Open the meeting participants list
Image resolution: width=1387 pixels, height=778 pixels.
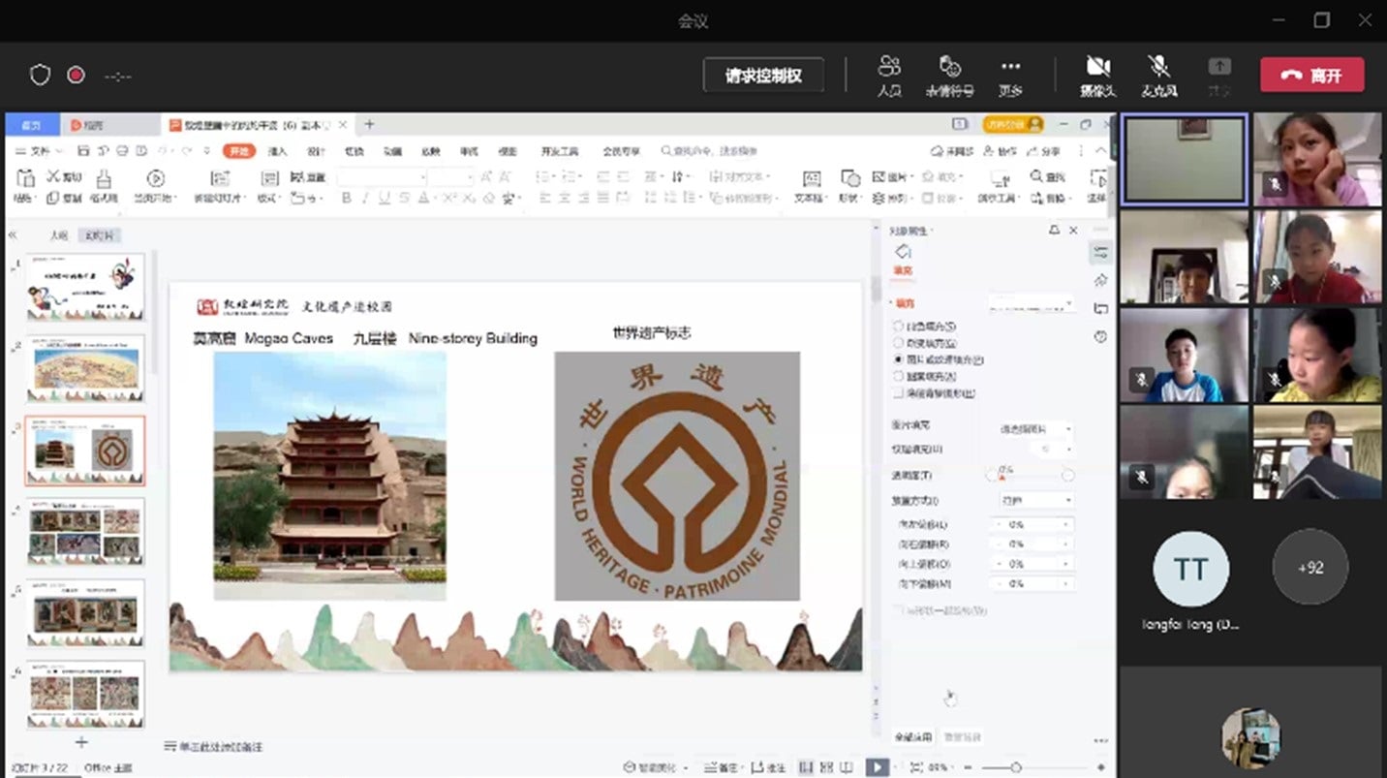point(889,75)
